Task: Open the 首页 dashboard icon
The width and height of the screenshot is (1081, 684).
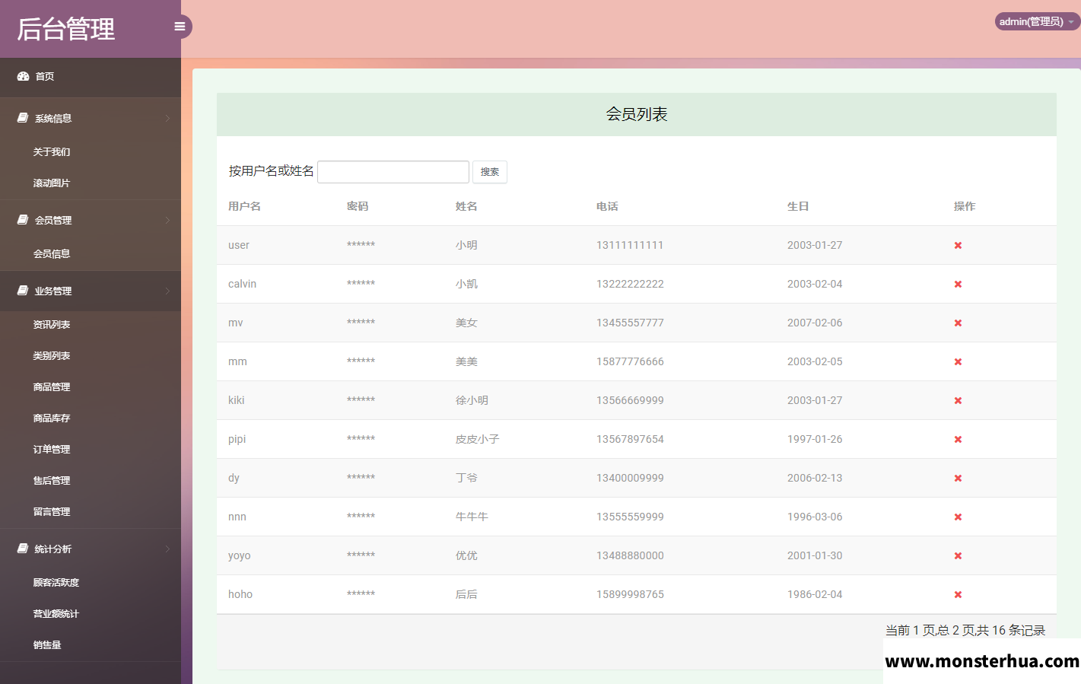Action: coord(23,76)
